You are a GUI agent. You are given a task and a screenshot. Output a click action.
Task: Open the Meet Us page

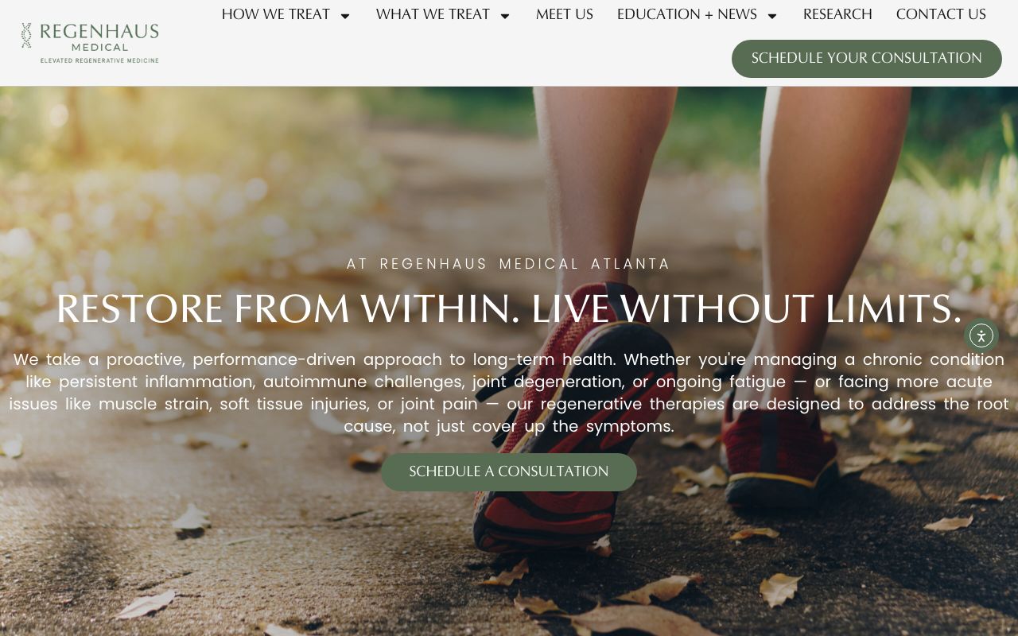pyautogui.click(x=565, y=14)
